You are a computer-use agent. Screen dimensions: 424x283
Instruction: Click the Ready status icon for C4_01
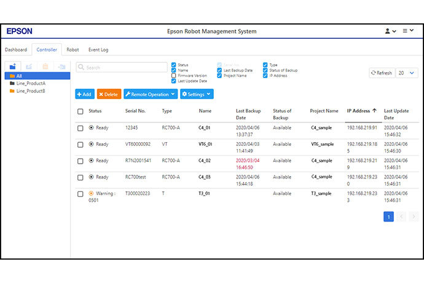pos(91,127)
